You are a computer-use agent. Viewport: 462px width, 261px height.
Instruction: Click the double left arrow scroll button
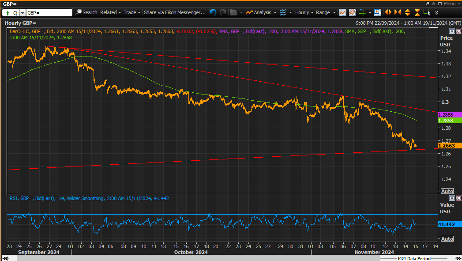point(6,258)
